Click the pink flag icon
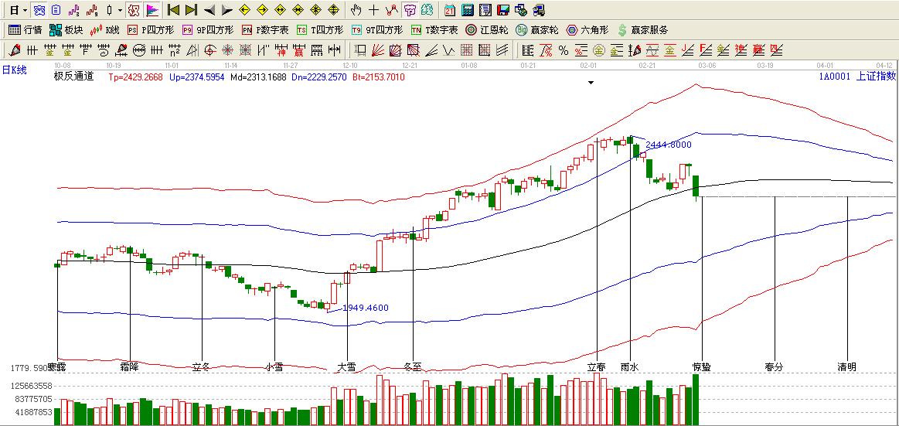The height and width of the screenshot is (426, 899). pyautogui.click(x=152, y=10)
